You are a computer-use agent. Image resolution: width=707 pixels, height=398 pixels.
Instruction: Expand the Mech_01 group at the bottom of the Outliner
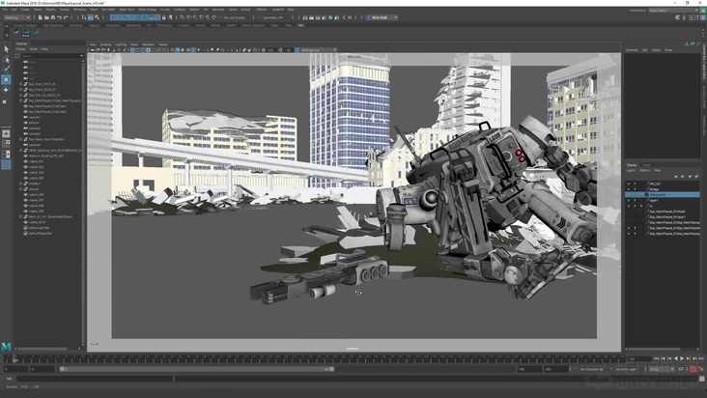[x=20, y=216]
